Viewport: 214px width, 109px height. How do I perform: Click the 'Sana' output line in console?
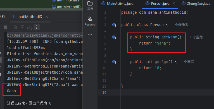point(11,91)
